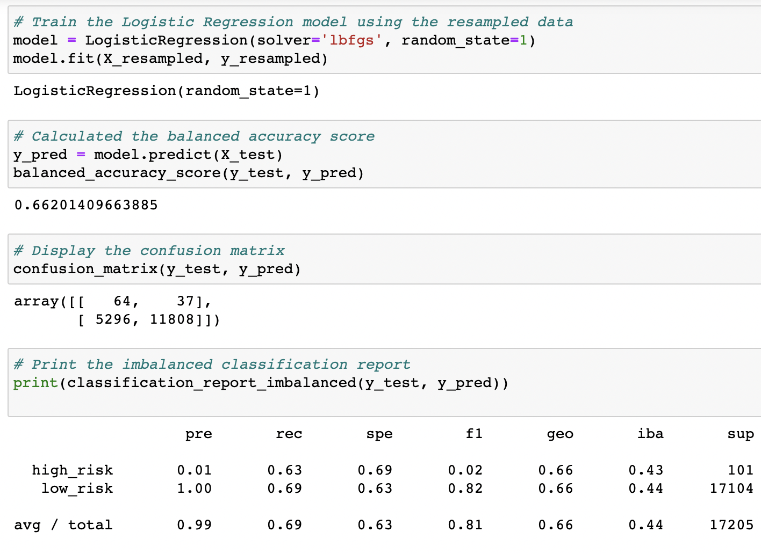Image resolution: width=761 pixels, height=554 pixels.
Task: Click high_risk f1 value 0.02
Action: [x=465, y=470]
